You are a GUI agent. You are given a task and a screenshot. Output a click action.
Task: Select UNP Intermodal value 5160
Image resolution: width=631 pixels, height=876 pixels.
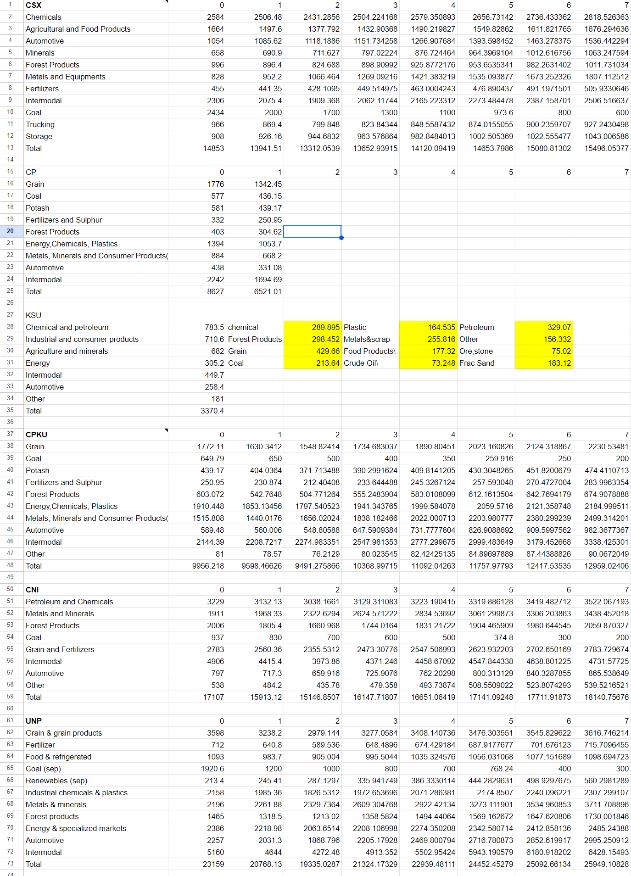(197, 852)
